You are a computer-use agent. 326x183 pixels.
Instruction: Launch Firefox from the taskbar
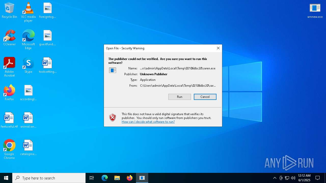tap(129, 178)
